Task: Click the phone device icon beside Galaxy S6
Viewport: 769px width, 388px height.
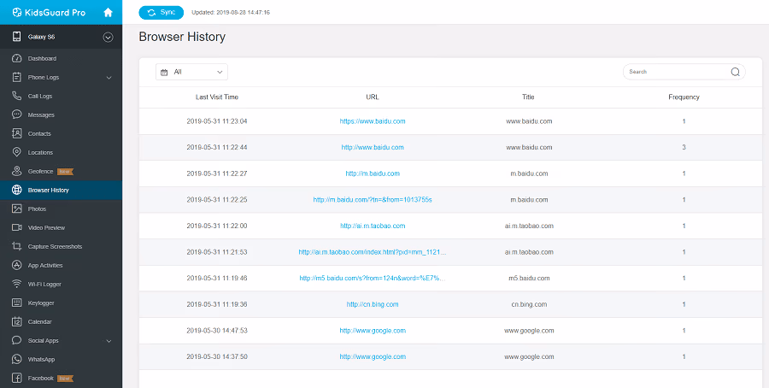Action: click(17, 37)
